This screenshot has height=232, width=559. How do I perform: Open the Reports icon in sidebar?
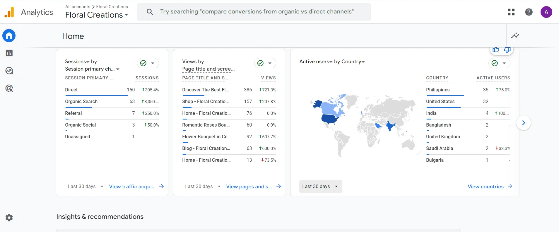9,53
